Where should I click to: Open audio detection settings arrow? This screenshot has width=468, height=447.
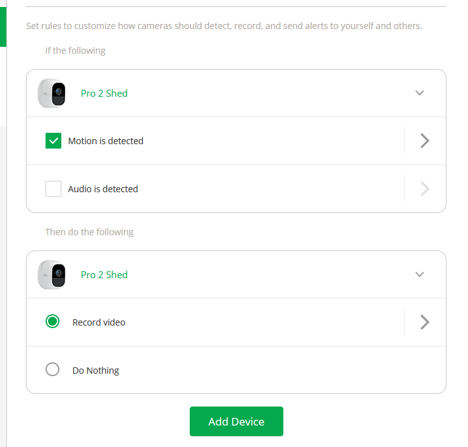[425, 188]
